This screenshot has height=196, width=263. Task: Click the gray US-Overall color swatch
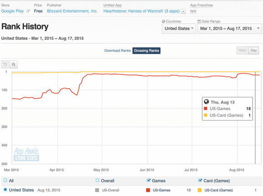(97, 190)
